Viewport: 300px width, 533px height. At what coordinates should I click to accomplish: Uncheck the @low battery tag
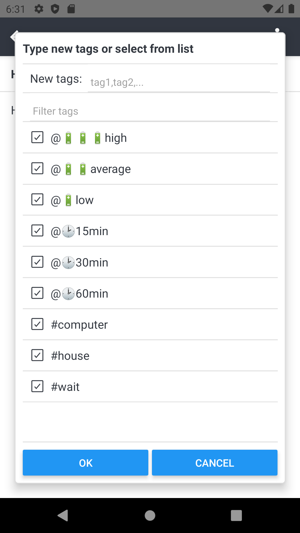click(37, 199)
